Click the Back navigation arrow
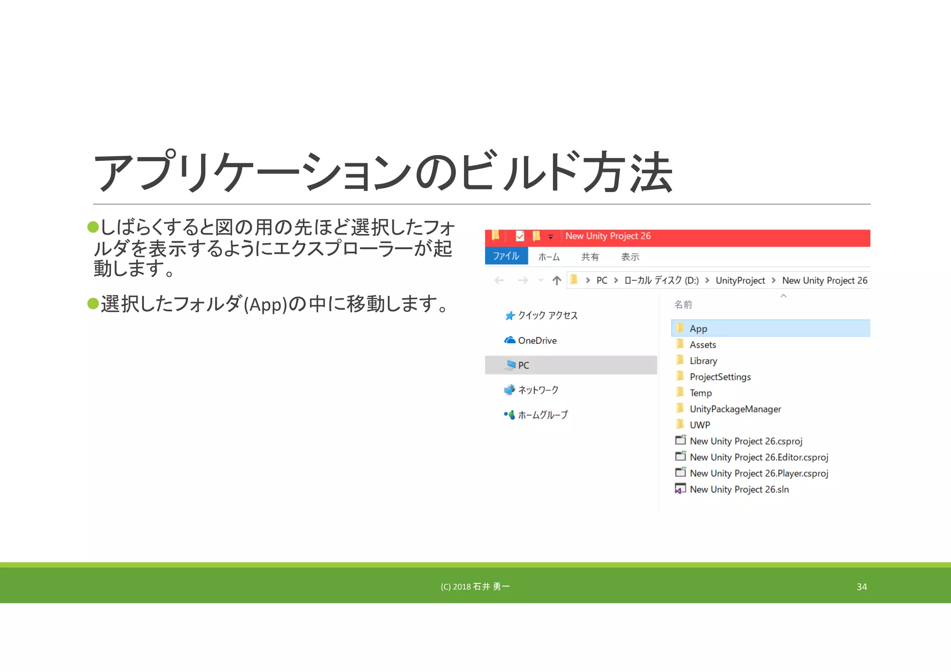 pos(500,280)
